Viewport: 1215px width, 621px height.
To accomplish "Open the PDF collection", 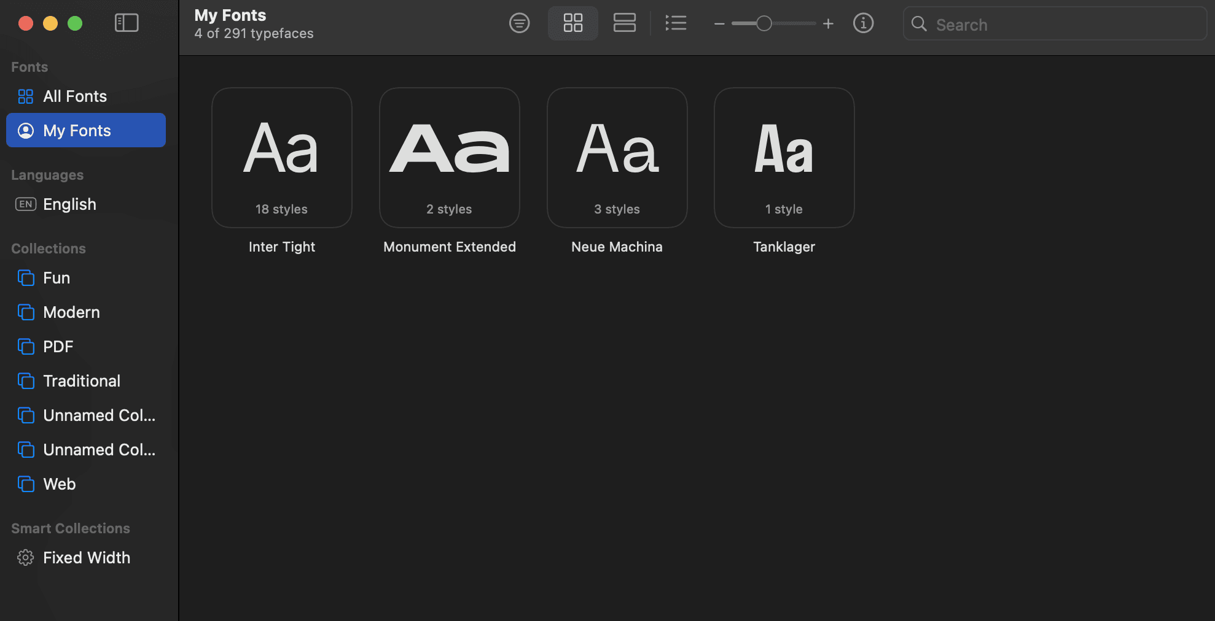I will point(86,347).
